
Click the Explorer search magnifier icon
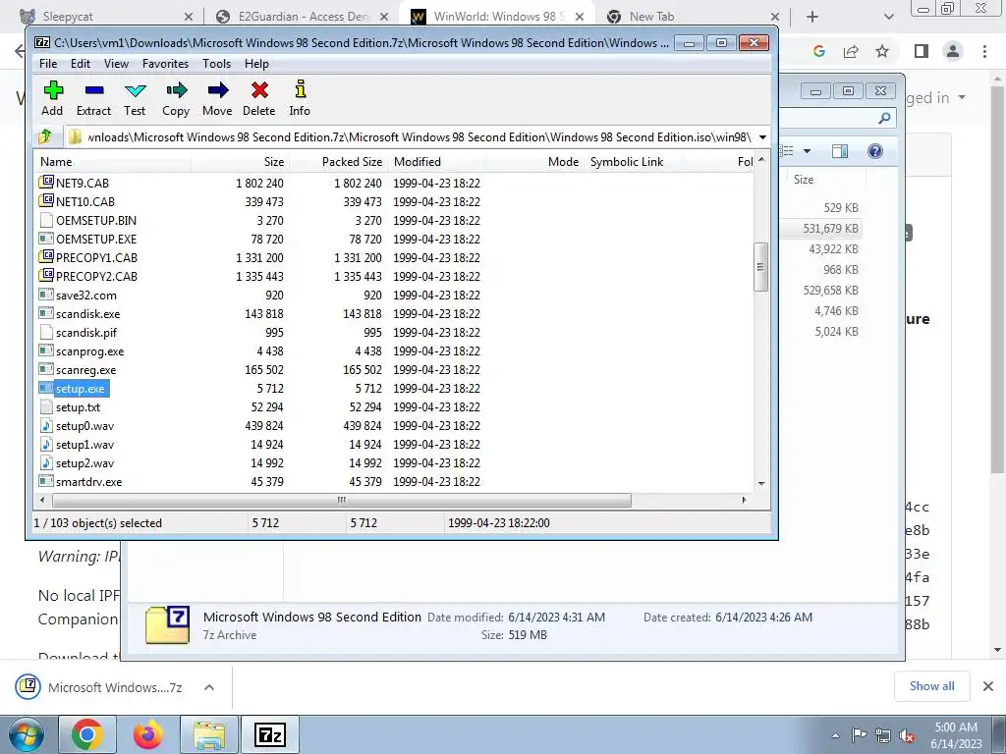click(884, 118)
